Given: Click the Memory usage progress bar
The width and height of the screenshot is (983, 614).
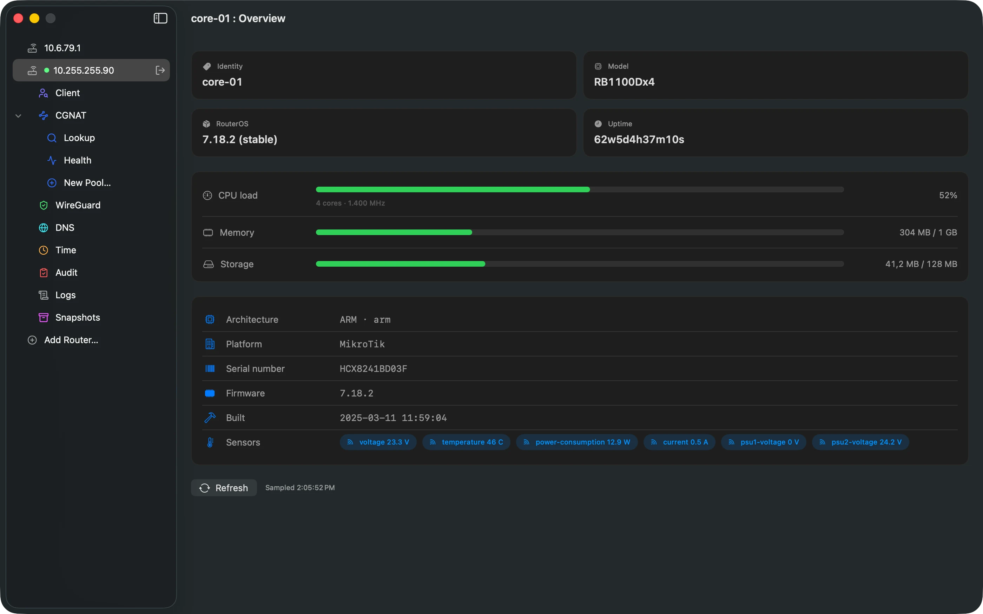Looking at the screenshot, I should (580, 233).
